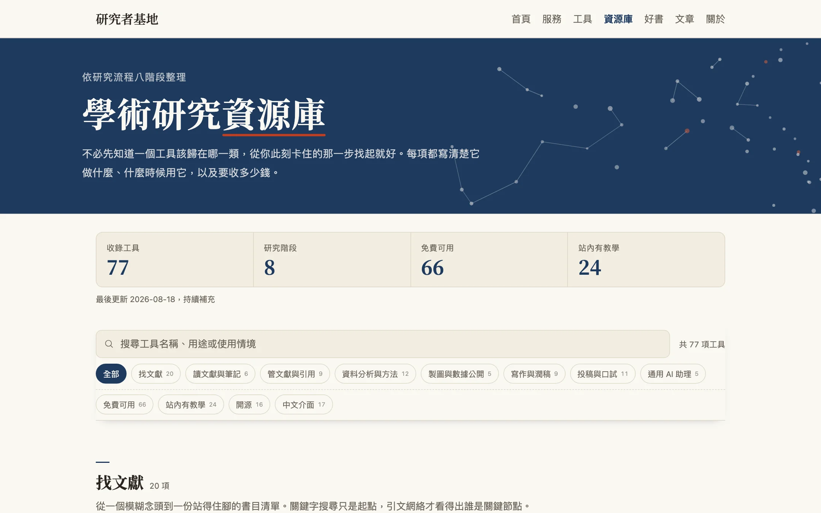Filter by 管文獻與引用 category
This screenshot has width=821, height=513.
295,374
